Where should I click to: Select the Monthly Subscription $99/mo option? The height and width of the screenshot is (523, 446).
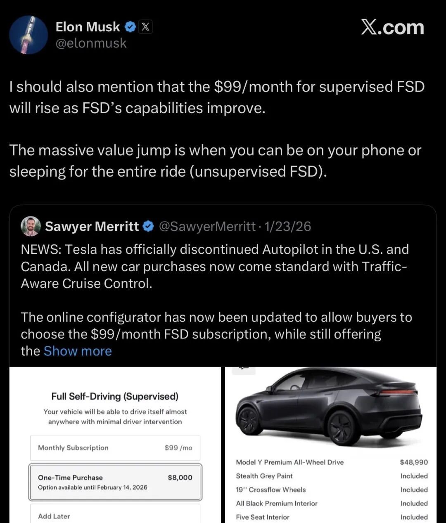coord(115,448)
